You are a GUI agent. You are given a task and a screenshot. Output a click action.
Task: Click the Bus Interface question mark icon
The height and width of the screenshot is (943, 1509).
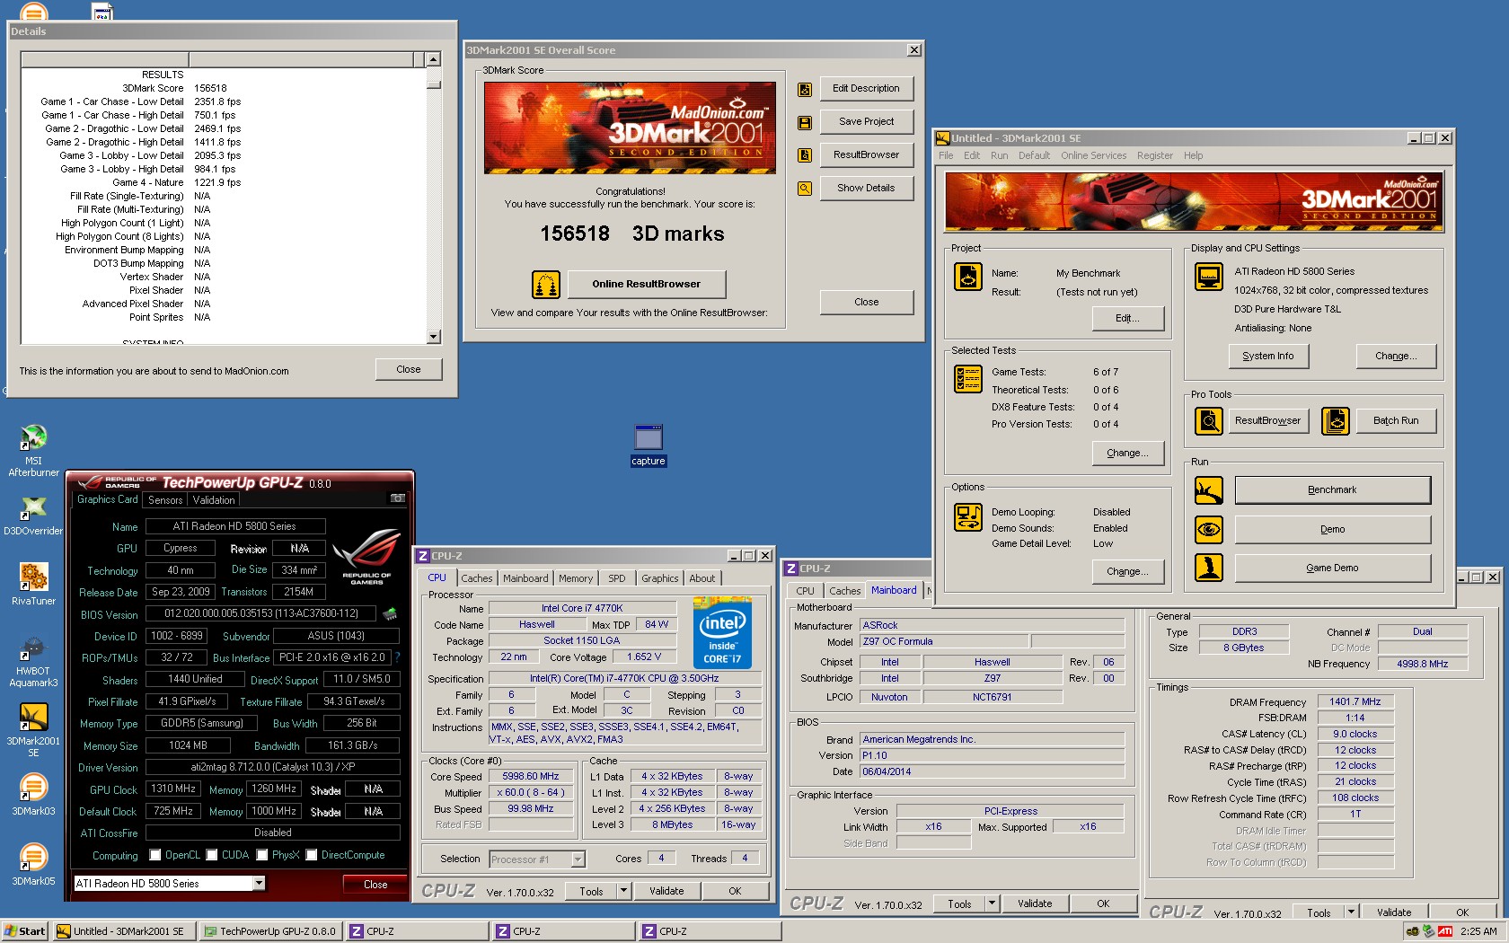point(397,657)
